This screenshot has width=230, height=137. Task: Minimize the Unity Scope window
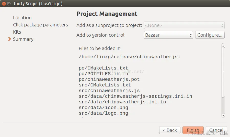pyautogui.click(x=9, y=4)
